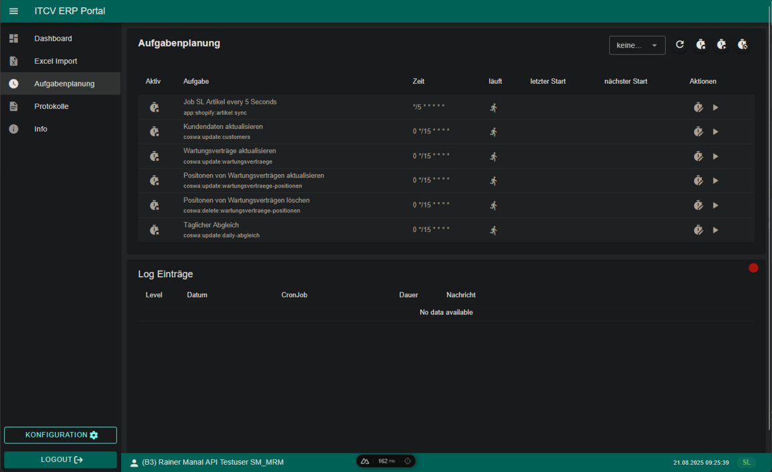
Task: Click the running-man icon for Wartungsverträge aktualisieren
Action: tap(493, 156)
